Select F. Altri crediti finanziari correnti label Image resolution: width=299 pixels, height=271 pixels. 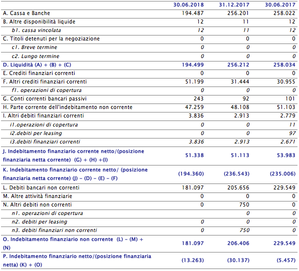[45, 82]
